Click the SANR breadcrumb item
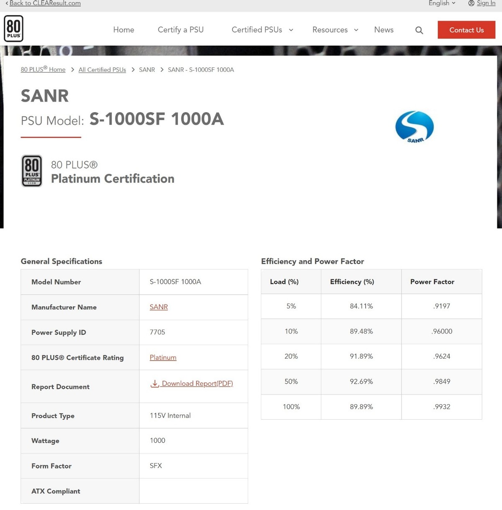 [x=147, y=69]
